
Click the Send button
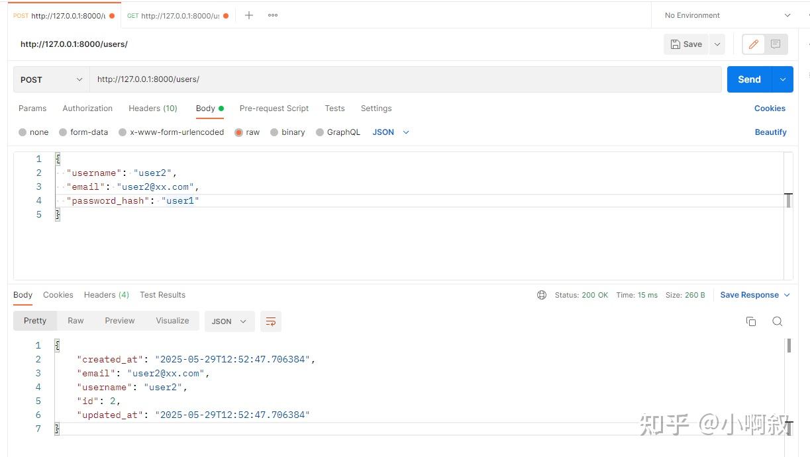point(749,79)
